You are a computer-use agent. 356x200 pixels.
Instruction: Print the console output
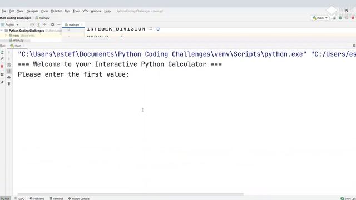tap(9, 78)
